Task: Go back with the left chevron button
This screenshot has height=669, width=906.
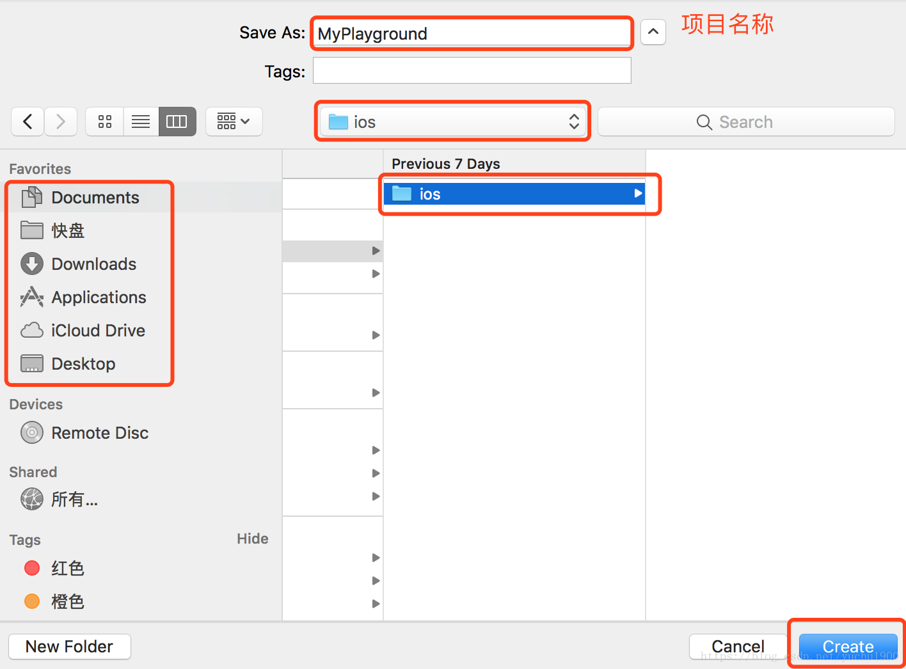Action: pyautogui.click(x=28, y=122)
